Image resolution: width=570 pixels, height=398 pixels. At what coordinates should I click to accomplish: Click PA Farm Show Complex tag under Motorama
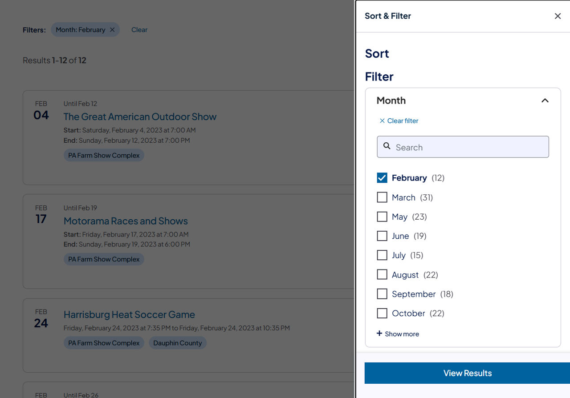[104, 259]
